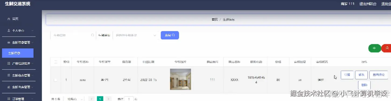Click the lowercase xxxx name cell
This screenshot has height=101, width=391.
[83, 80]
